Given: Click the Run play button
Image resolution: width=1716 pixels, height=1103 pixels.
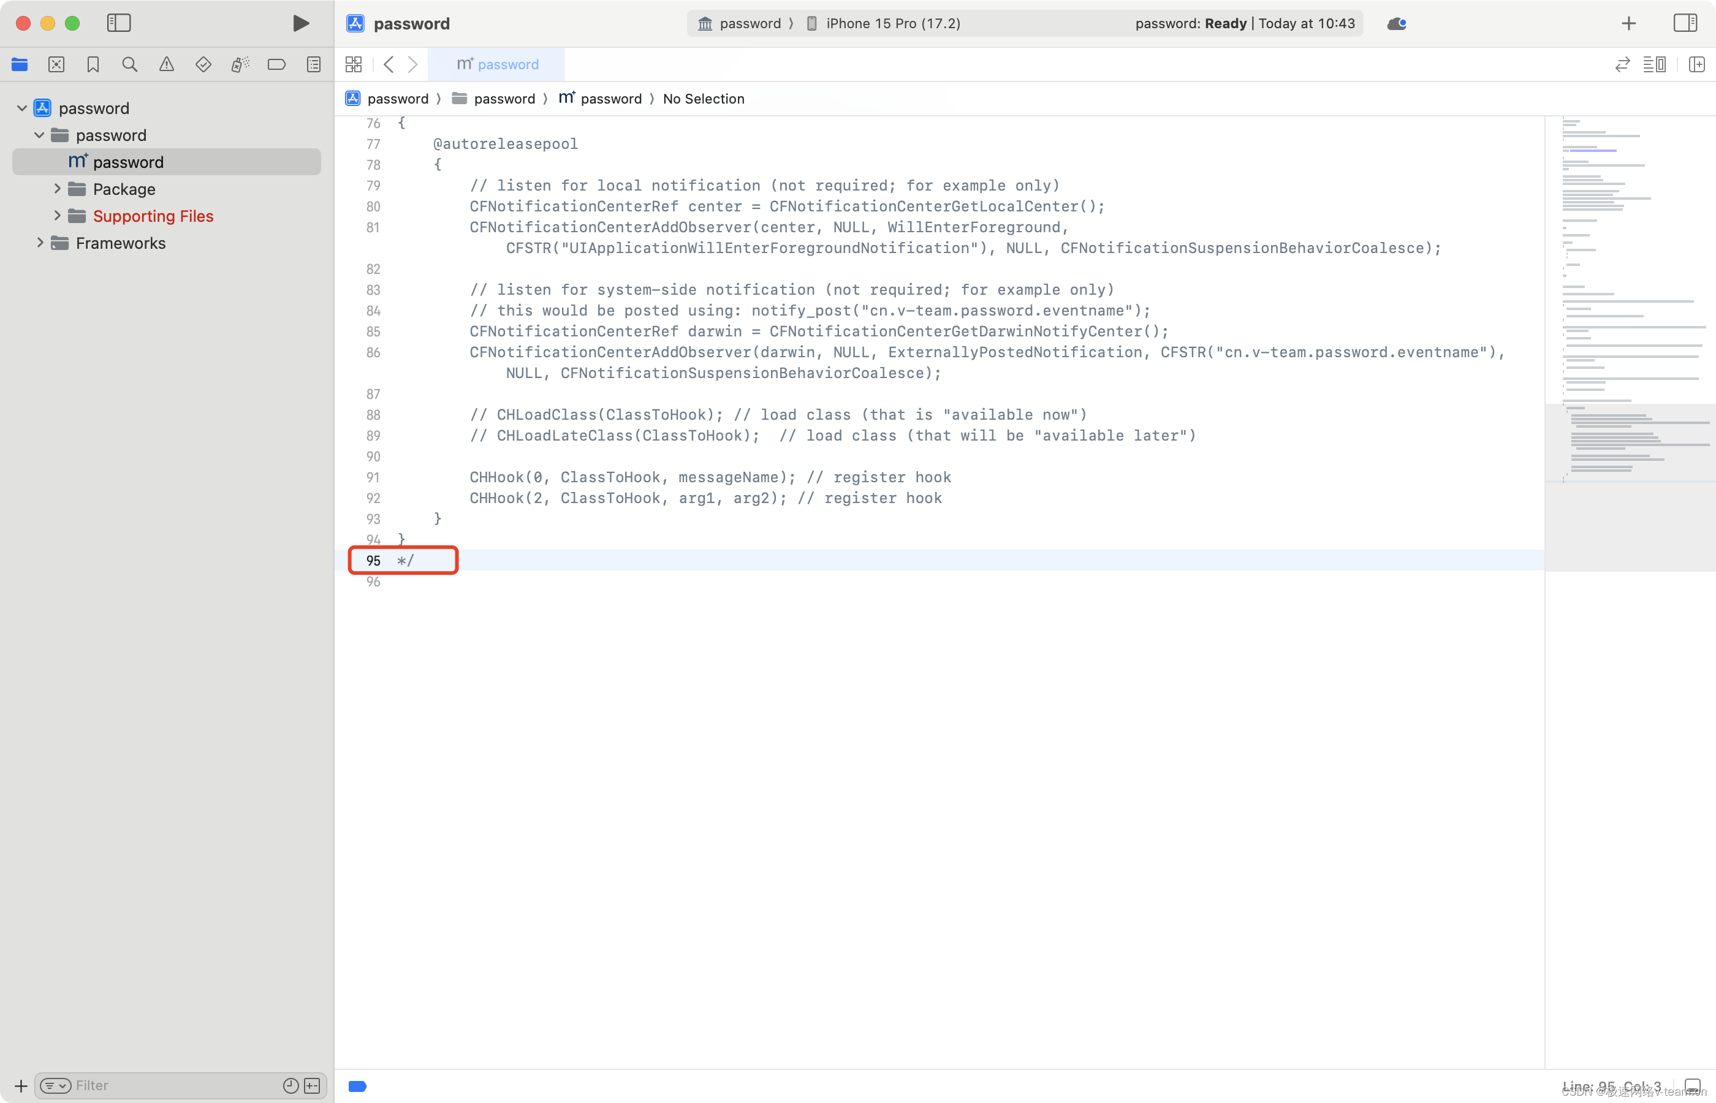Looking at the screenshot, I should [x=301, y=24].
